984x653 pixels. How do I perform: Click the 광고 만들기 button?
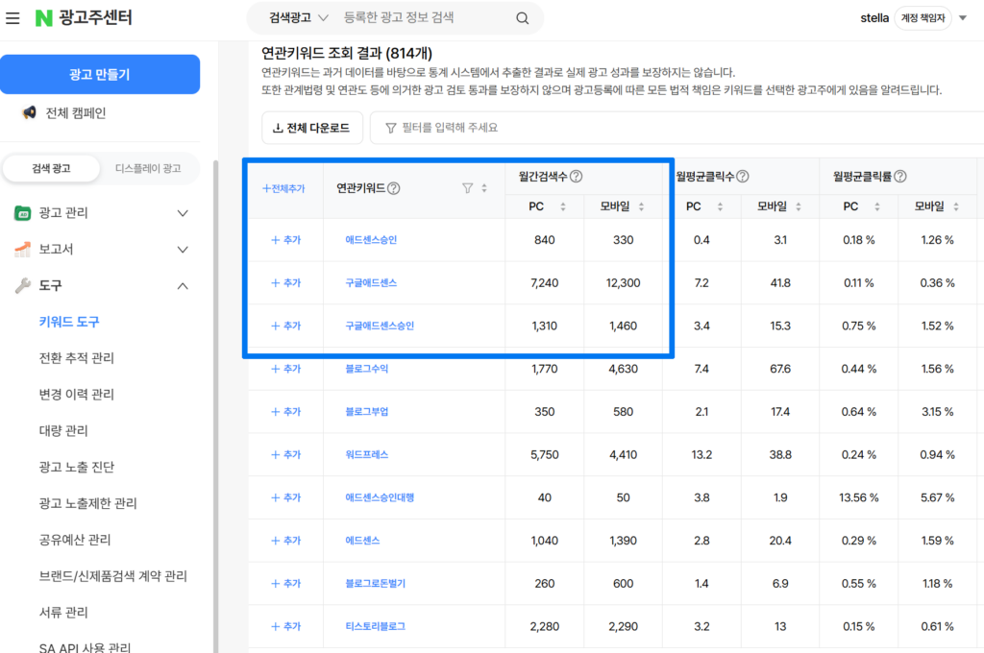point(100,74)
